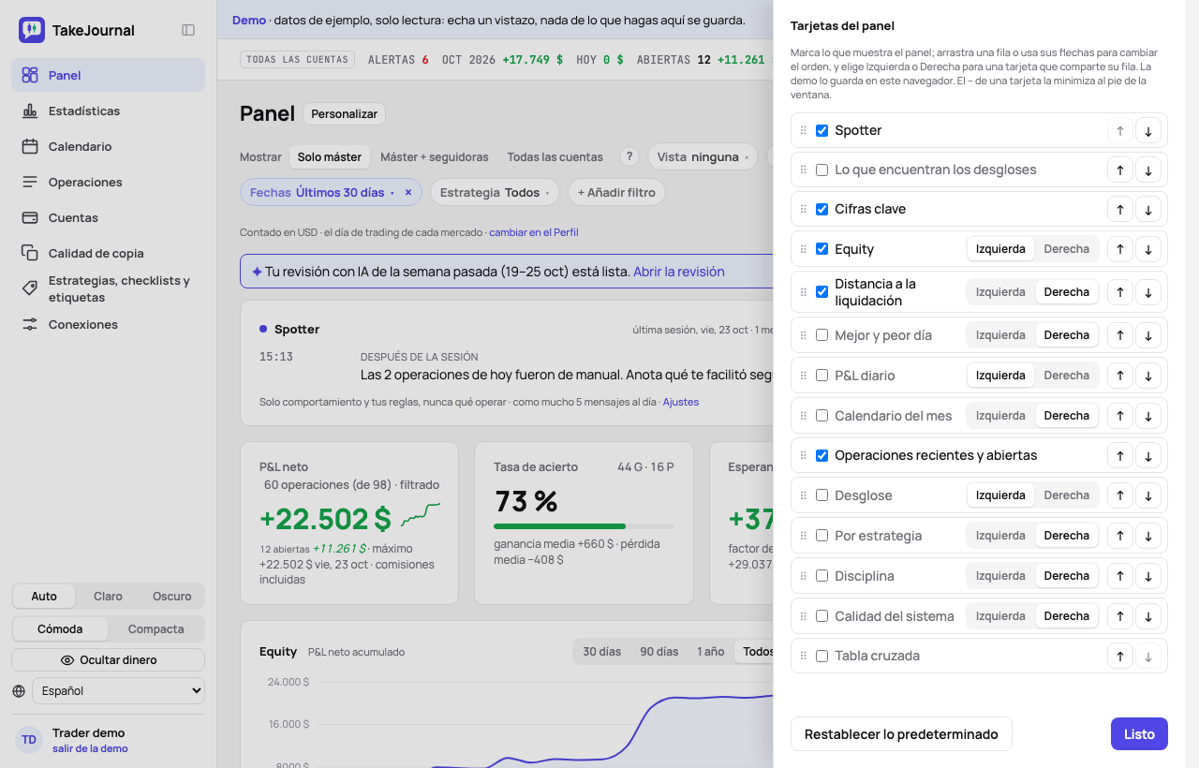Open Calendario in the sidebar
The width and height of the screenshot is (1199, 768).
108,146
